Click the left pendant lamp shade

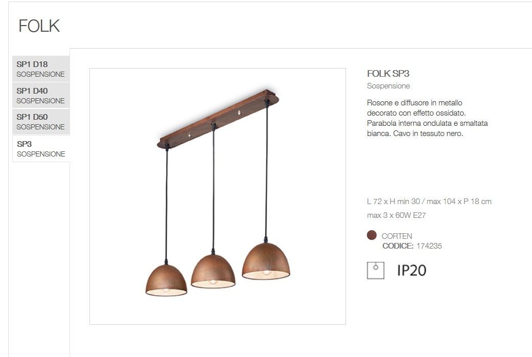pyautogui.click(x=166, y=280)
